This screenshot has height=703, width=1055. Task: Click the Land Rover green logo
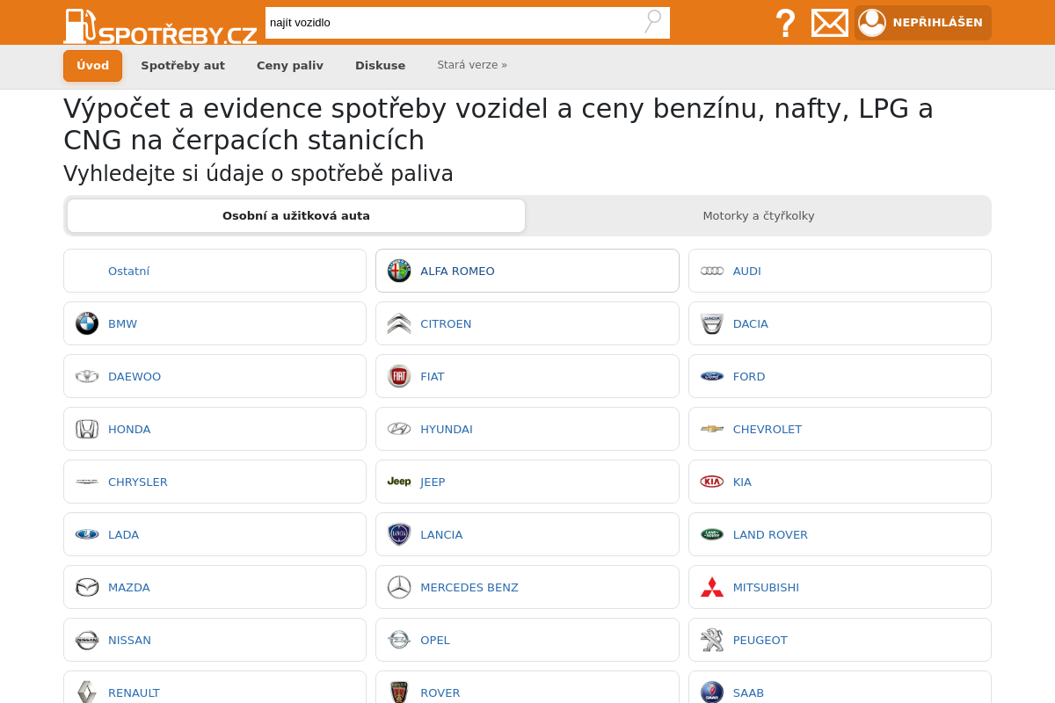click(712, 534)
